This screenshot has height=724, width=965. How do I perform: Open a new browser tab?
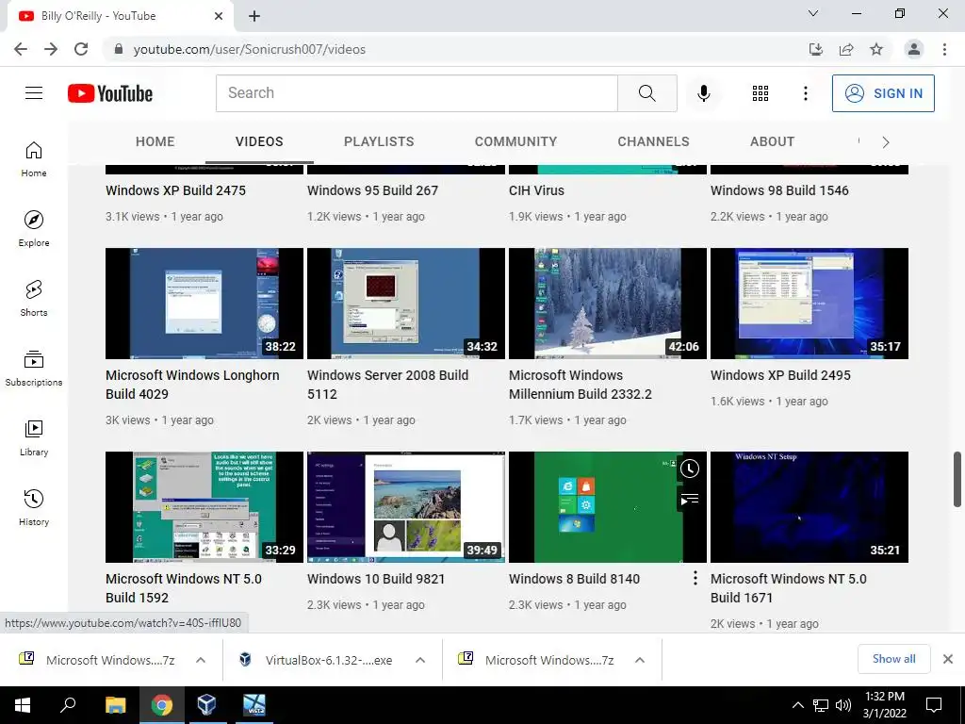pos(254,16)
